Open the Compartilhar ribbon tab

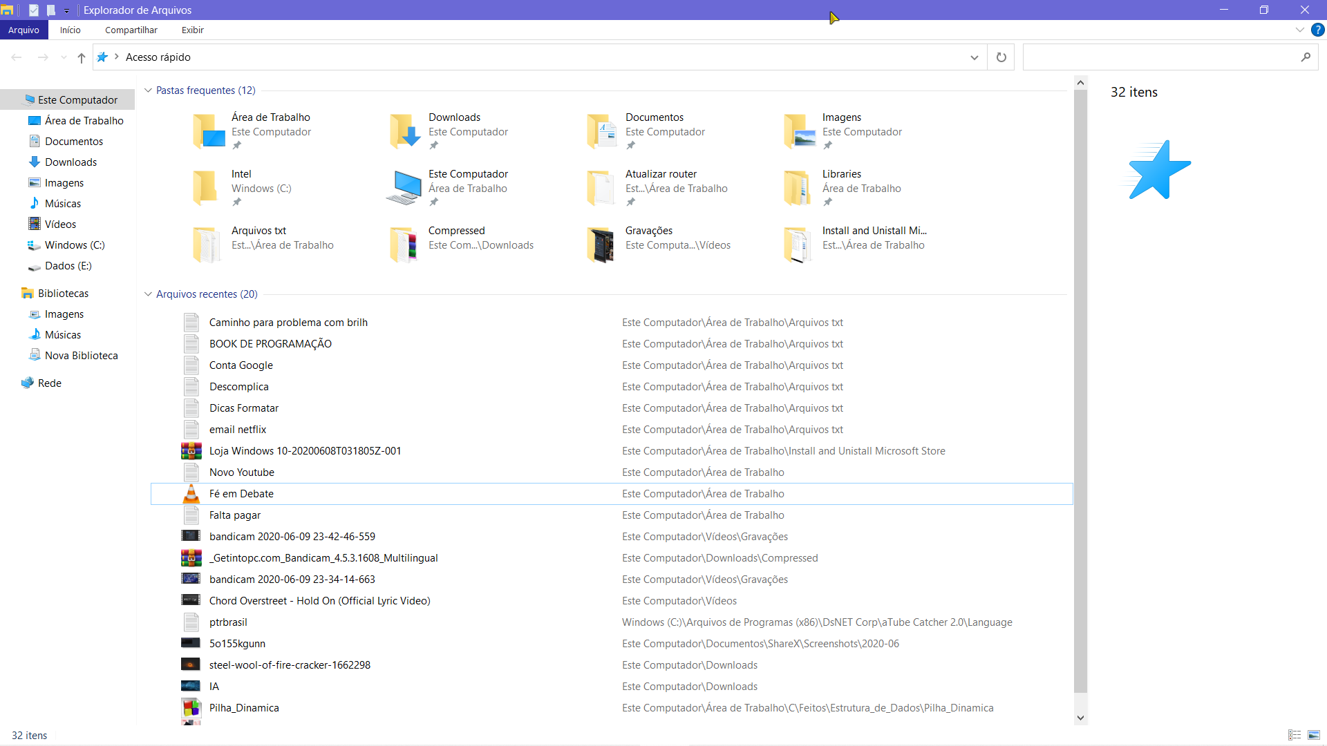[131, 30]
